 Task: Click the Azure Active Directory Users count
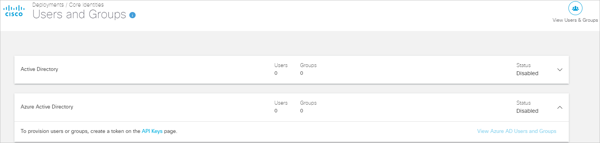276,111
